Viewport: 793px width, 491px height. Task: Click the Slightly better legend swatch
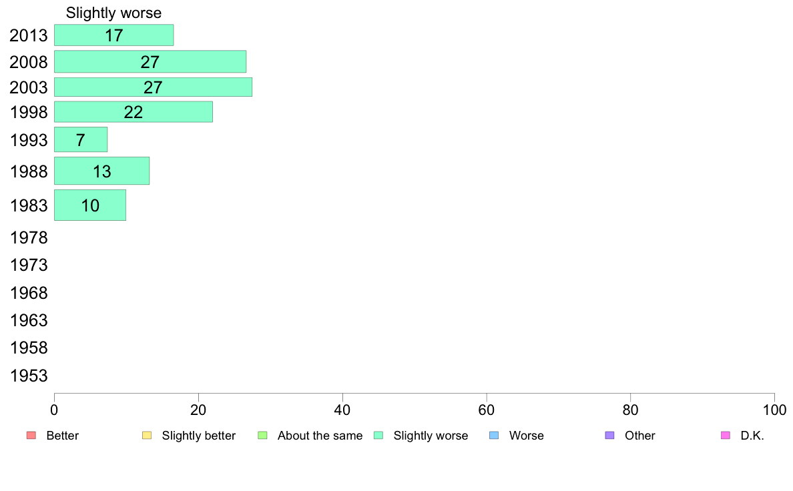147,436
